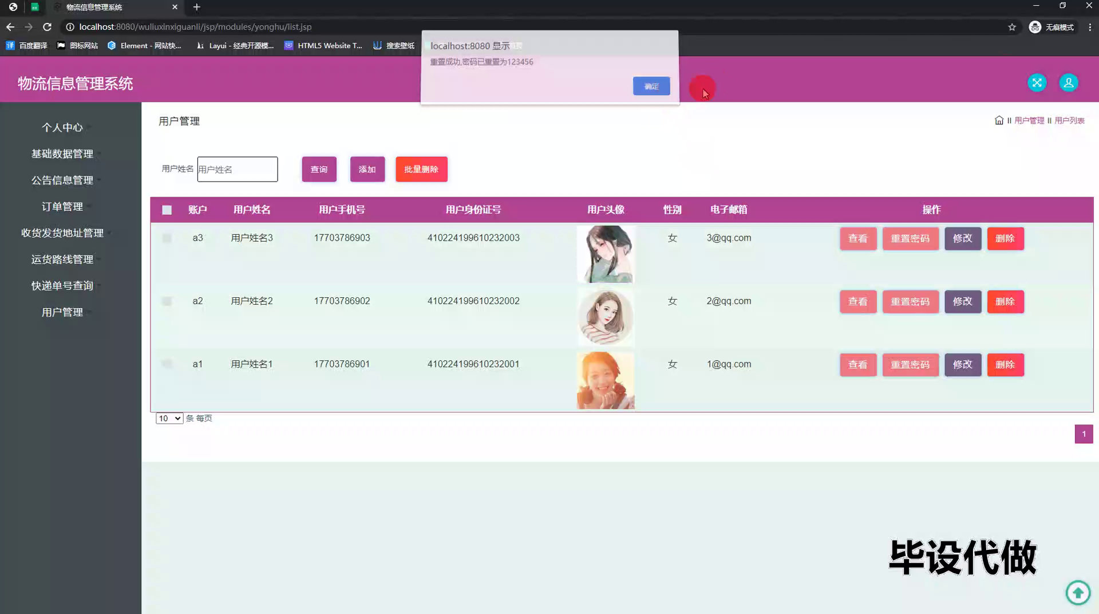Viewport: 1099px width, 614px height.
Task: Click 修改 for user a2
Action: click(963, 301)
